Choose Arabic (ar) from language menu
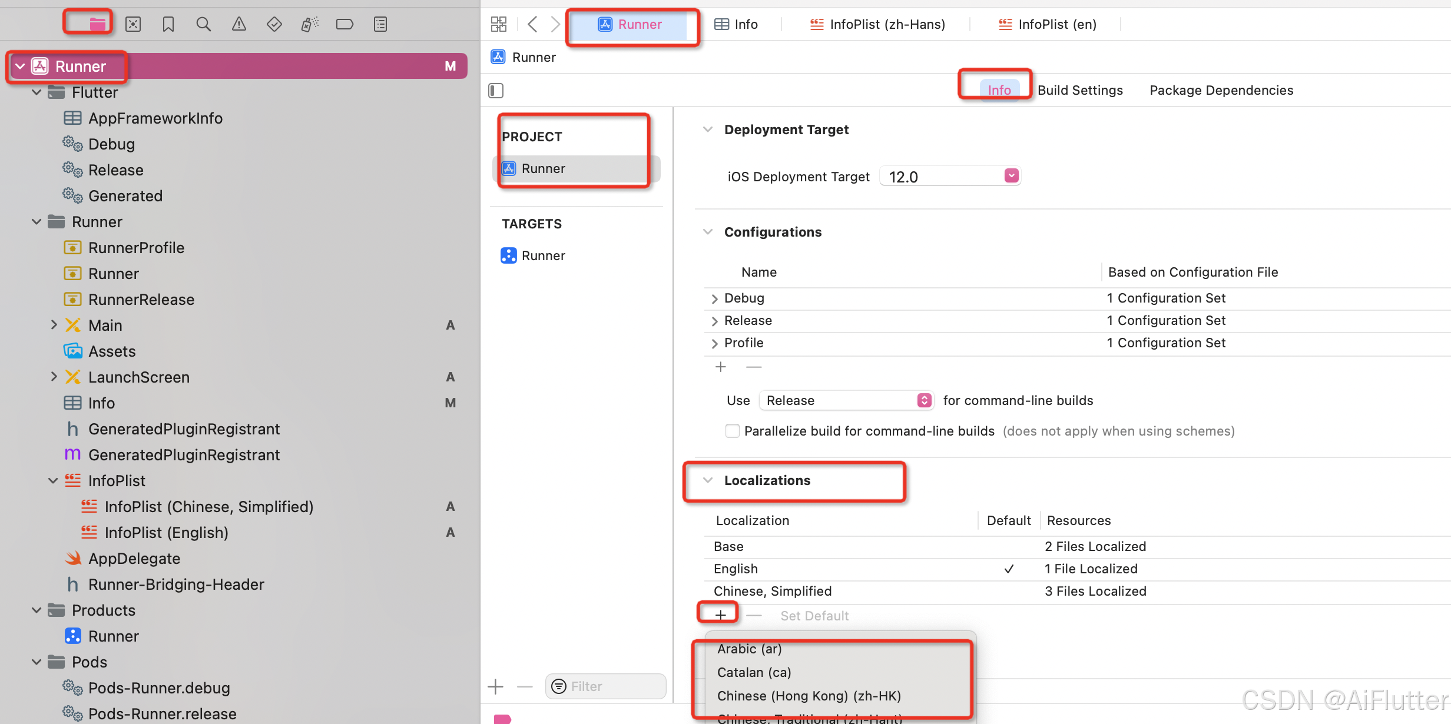Viewport: 1451px width, 724px height. coord(749,649)
